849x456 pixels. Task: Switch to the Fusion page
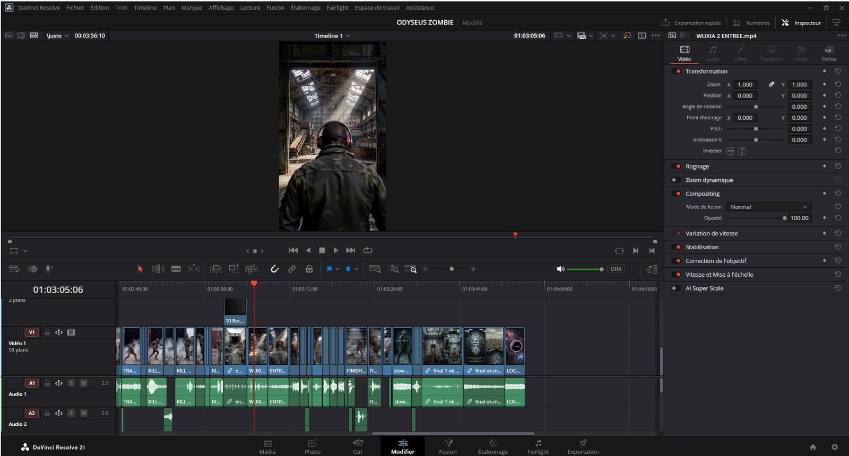tap(448, 447)
